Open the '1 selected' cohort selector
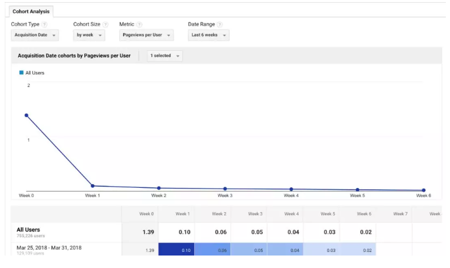 pos(165,56)
